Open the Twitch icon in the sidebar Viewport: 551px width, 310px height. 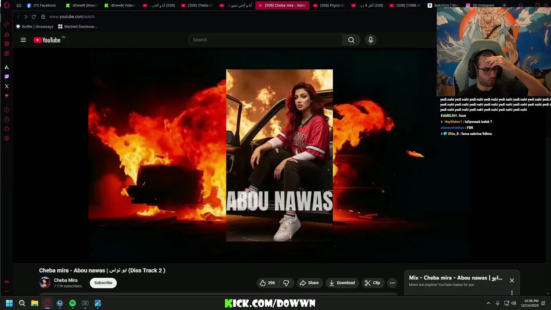click(6, 77)
